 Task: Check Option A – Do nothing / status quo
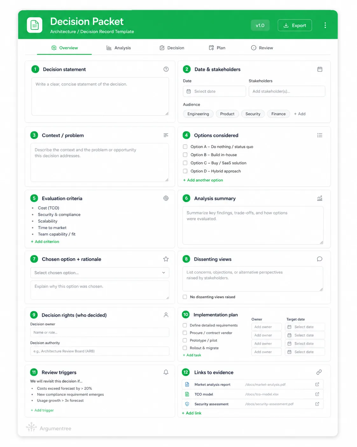click(185, 147)
